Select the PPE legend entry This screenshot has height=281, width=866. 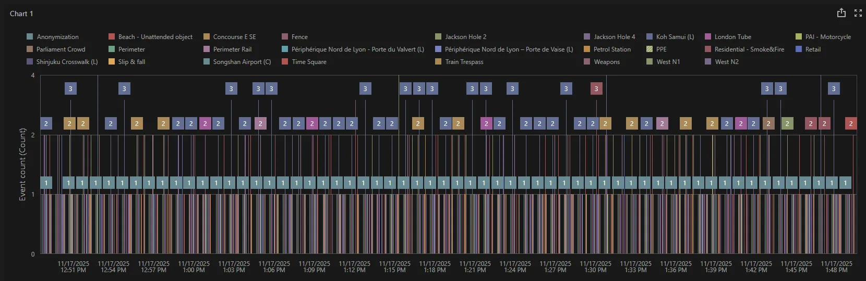(656, 49)
